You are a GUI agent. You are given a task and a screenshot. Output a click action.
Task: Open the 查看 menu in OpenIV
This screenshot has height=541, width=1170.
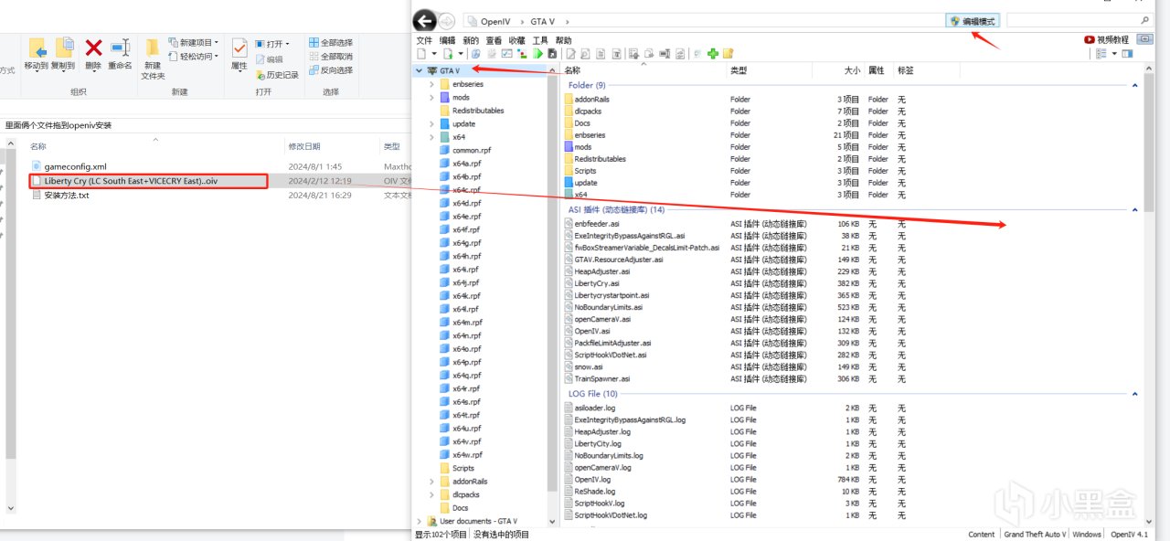(x=494, y=40)
